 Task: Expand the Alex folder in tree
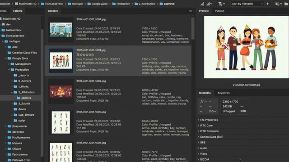6,47
